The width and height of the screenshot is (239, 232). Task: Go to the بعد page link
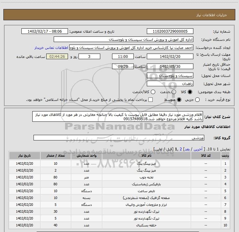pos(187,149)
